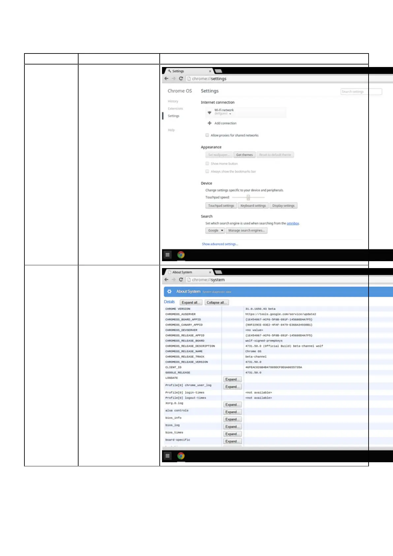Reload the chrome://settings page

(181, 79)
